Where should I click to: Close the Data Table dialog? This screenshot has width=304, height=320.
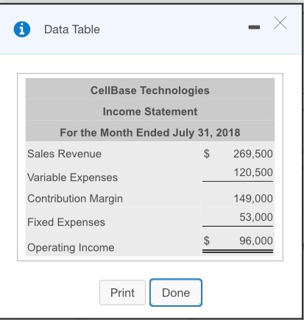(x=280, y=23)
